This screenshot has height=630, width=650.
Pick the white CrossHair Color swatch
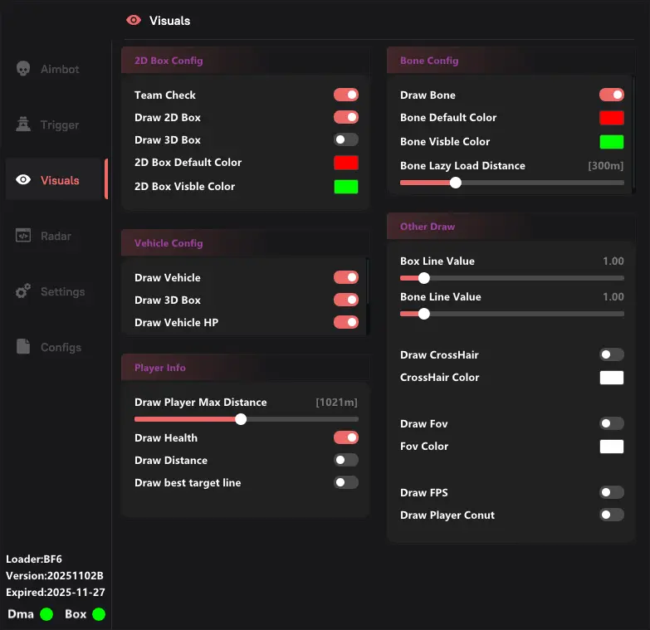(612, 378)
